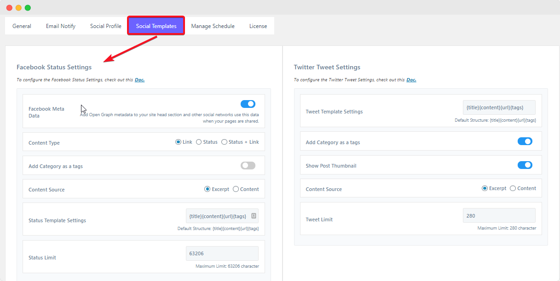Click the Tweet Template Settings input field
560x281 pixels.
tap(499, 107)
